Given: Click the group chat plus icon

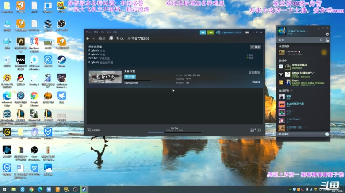Looking at the screenshot, I should tap(327, 134).
